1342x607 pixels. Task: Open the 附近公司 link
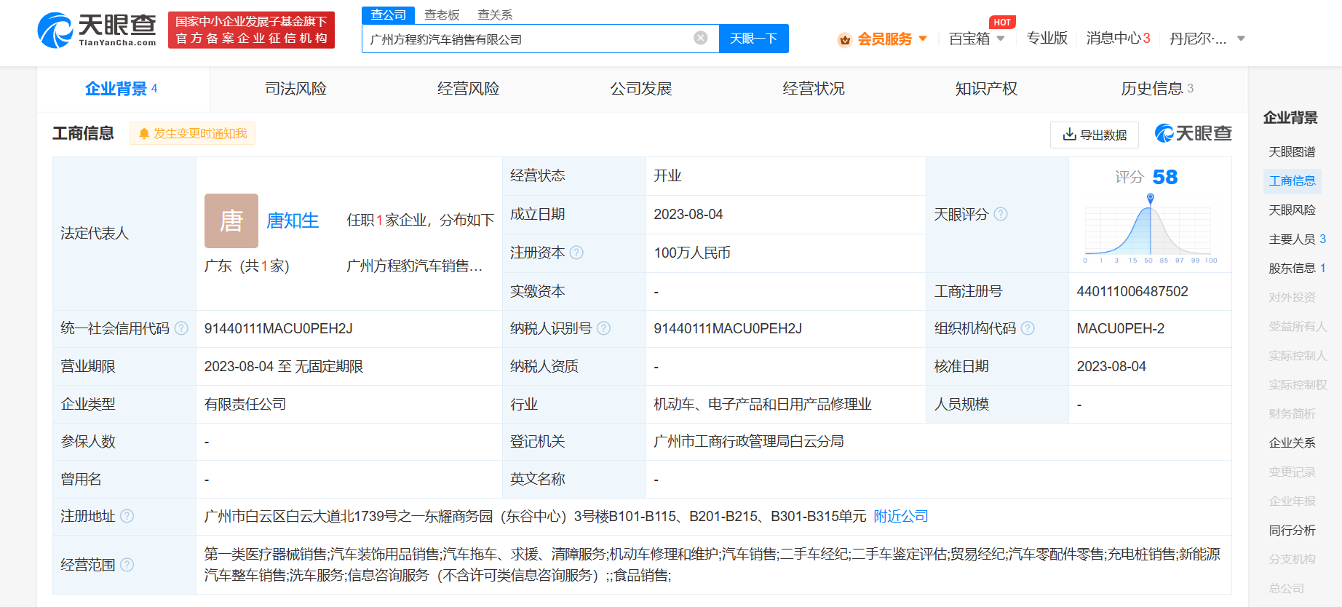point(900,516)
